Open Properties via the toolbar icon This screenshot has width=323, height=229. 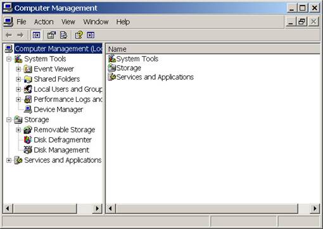click(51, 35)
